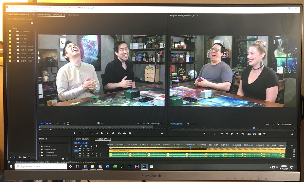Go to In point in Source monitor
The height and width of the screenshot is (182, 304).
[x=92, y=133]
